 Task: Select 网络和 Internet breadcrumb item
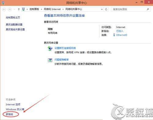[x=52, y=9]
